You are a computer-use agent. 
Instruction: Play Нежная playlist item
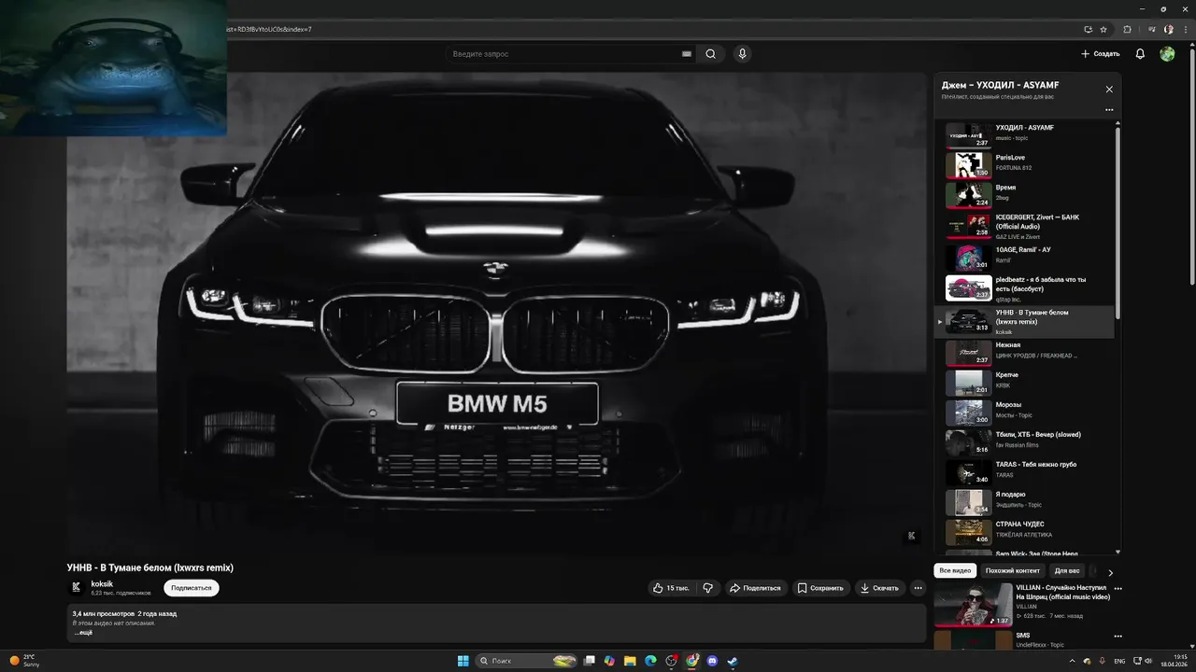[x=1024, y=353]
